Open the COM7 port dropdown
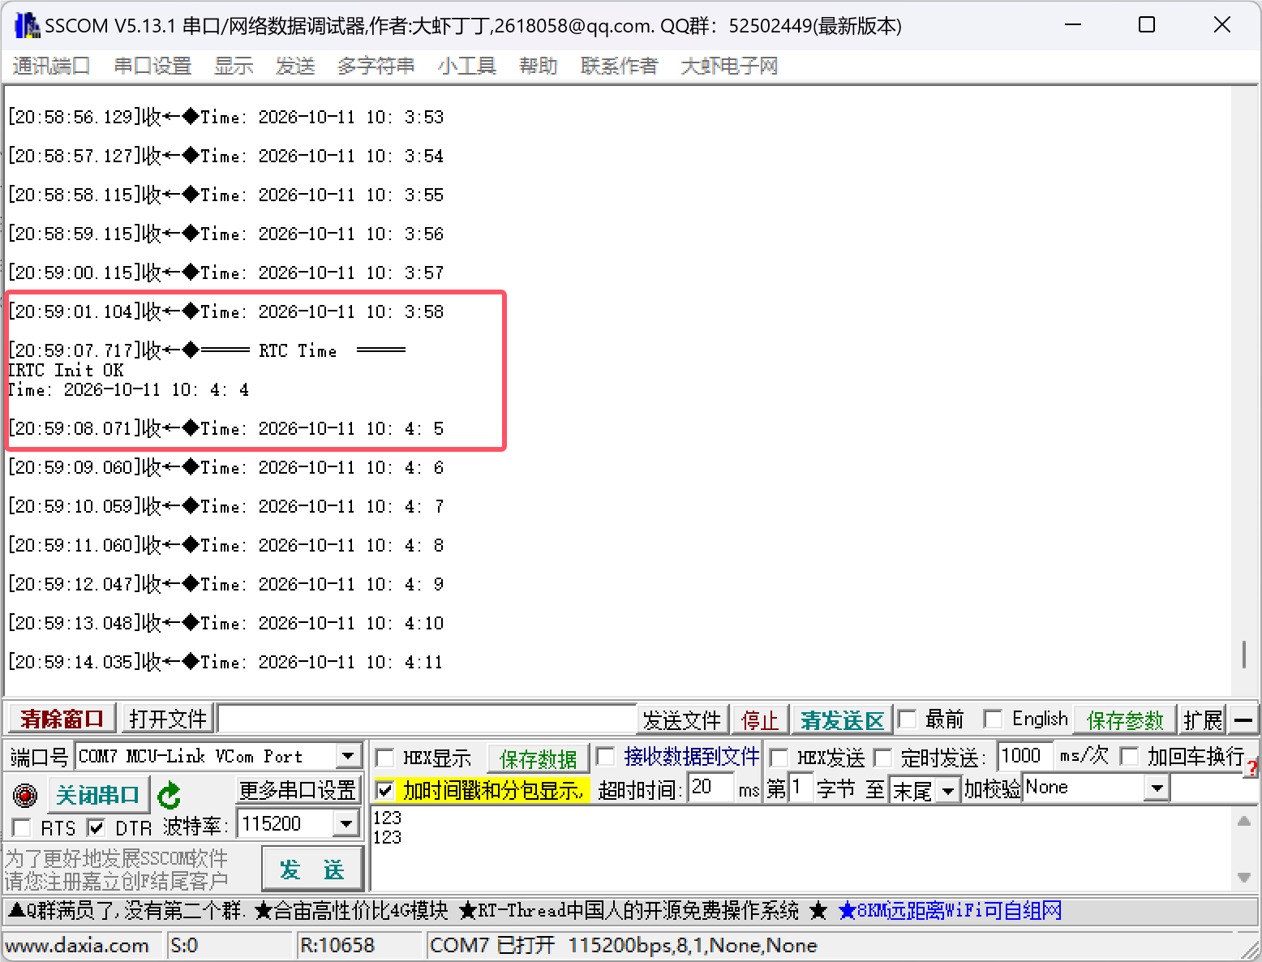 348,756
